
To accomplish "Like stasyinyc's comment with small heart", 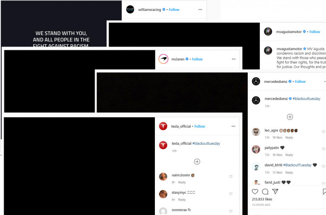I will tap(230, 194).
